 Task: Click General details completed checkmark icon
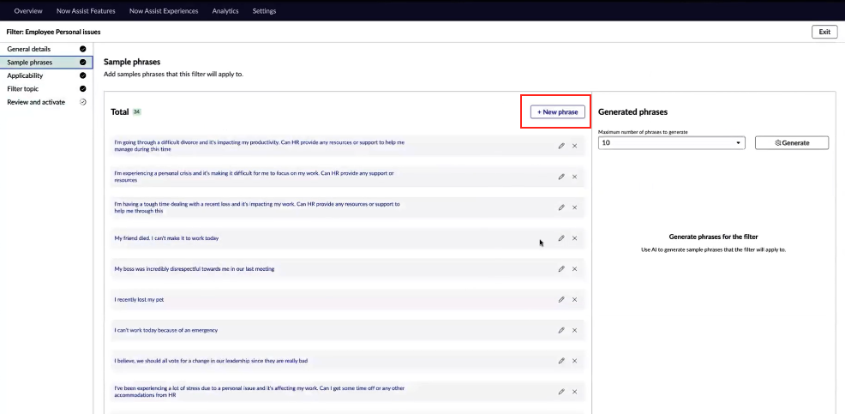83,49
